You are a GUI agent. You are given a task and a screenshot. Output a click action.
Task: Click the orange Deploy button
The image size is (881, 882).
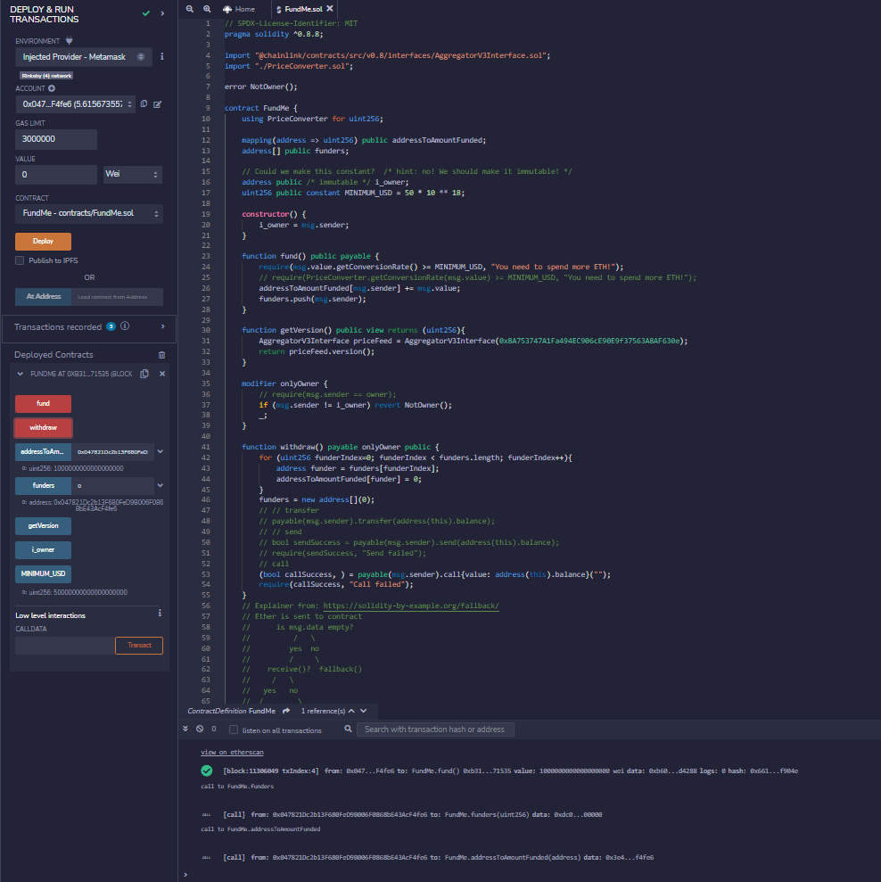pyautogui.click(x=44, y=242)
